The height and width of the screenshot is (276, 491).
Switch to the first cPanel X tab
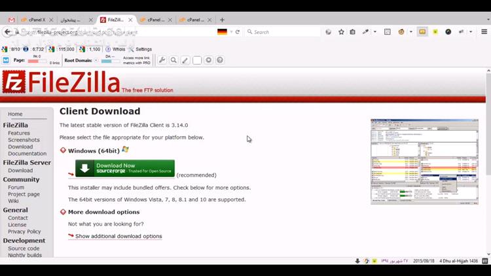34,20
